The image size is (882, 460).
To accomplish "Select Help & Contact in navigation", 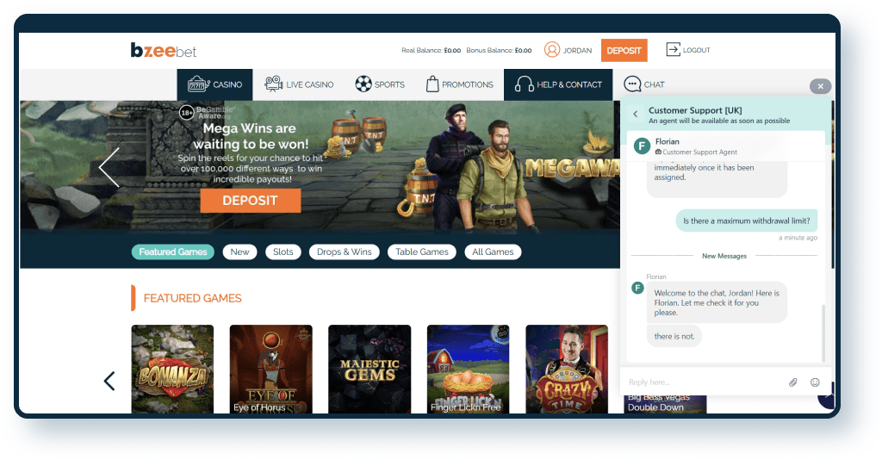I will point(558,84).
